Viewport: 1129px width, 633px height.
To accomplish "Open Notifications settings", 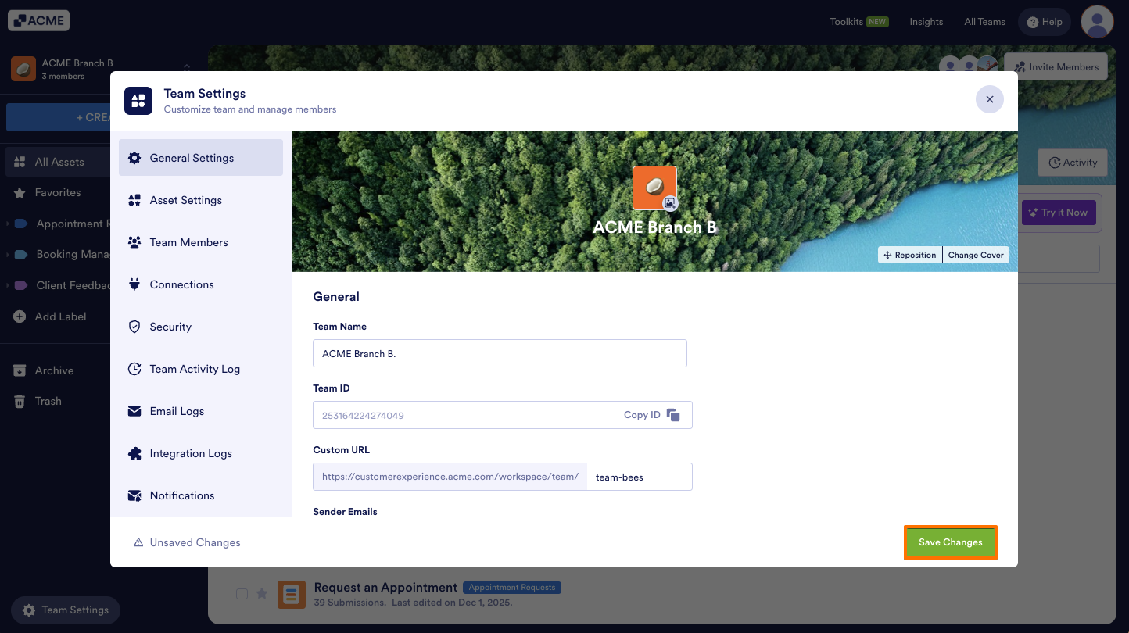I will (201, 495).
